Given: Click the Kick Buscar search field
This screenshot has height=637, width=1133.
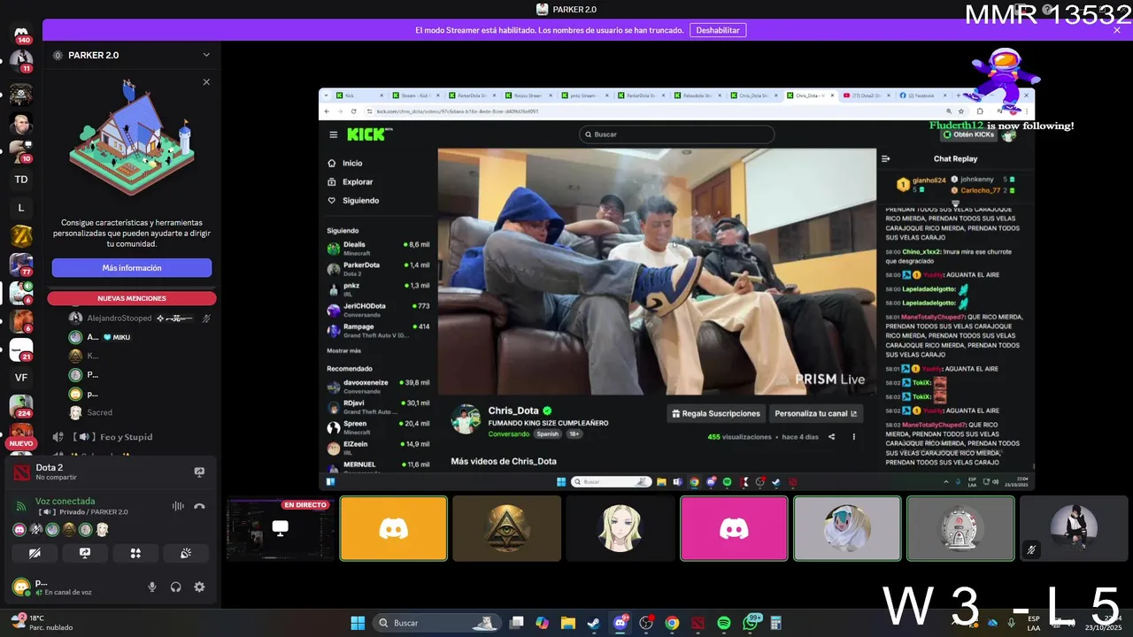Looking at the screenshot, I should tap(677, 134).
